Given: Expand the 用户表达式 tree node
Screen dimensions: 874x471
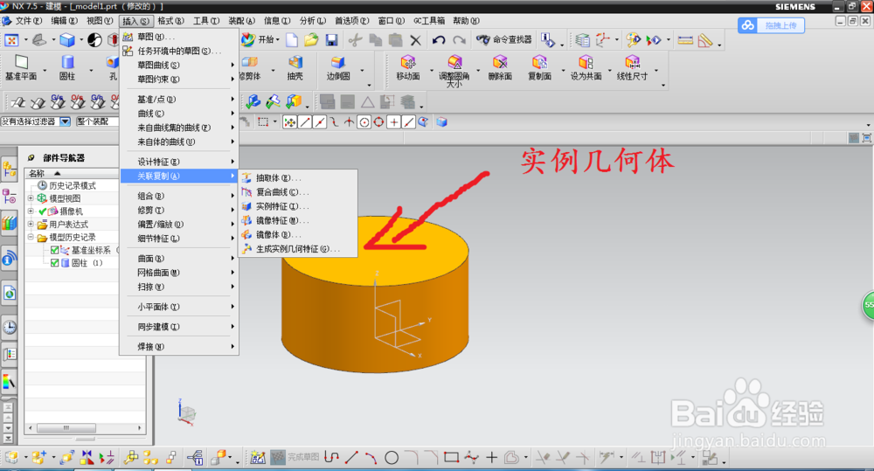Looking at the screenshot, I should 31,224.
